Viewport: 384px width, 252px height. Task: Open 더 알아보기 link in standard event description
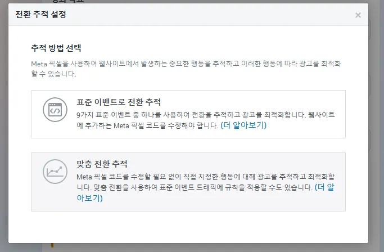[x=243, y=125]
